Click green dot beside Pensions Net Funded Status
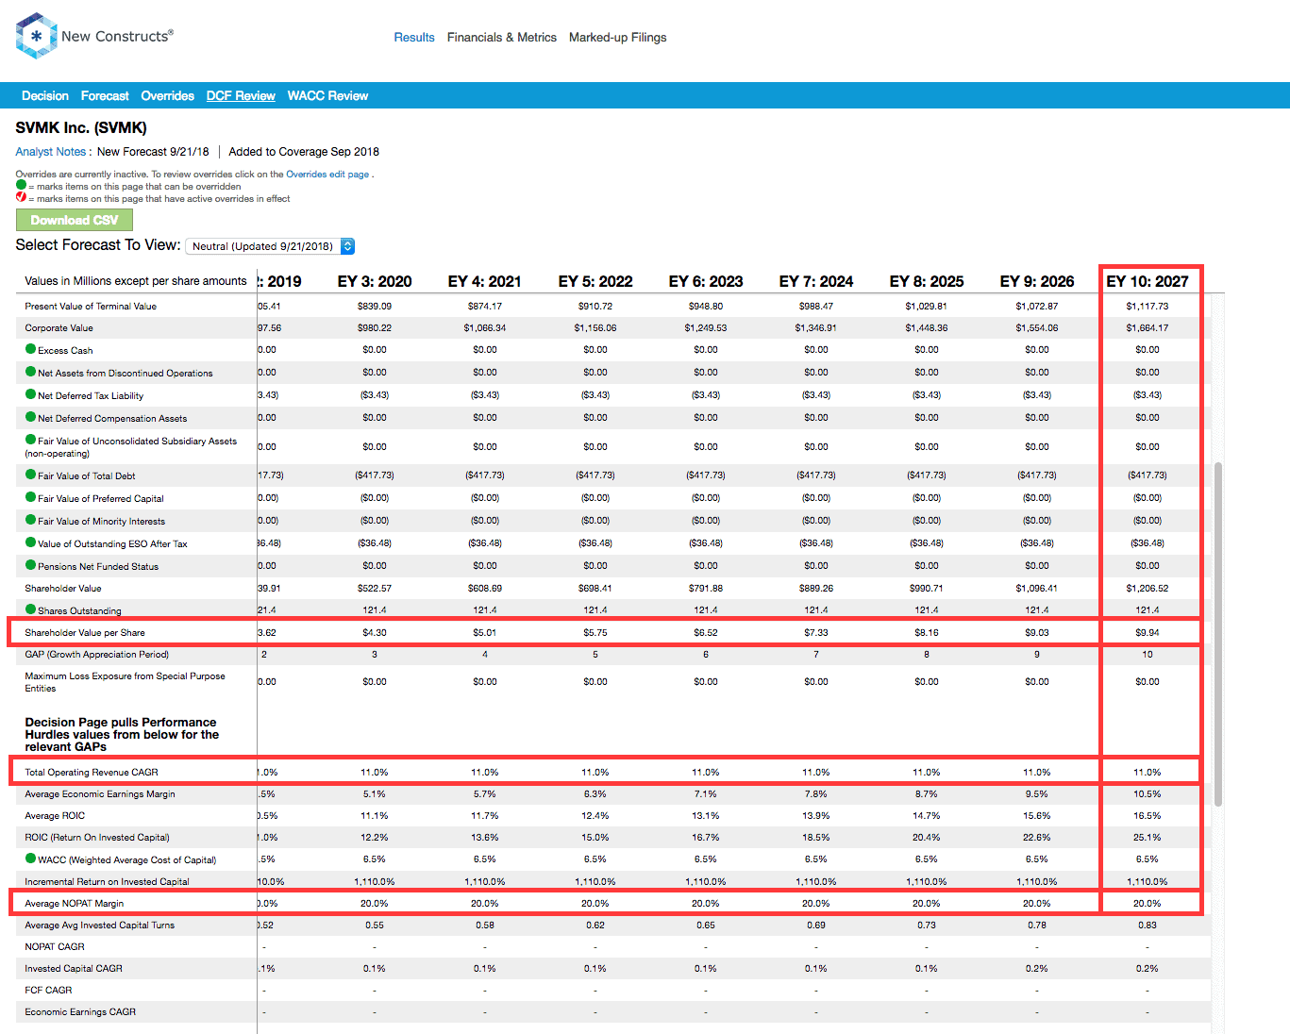Screen dimensions: 1290x1034 coord(31,565)
